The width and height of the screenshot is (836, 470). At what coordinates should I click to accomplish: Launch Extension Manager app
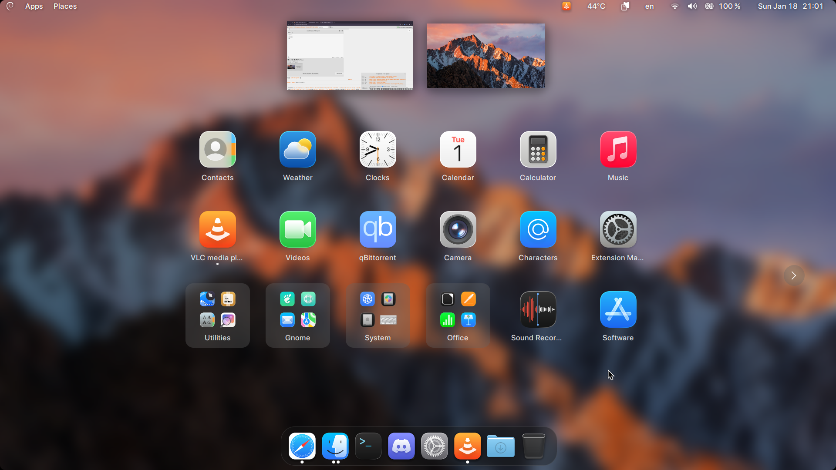pyautogui.click(x=618, y=230)
